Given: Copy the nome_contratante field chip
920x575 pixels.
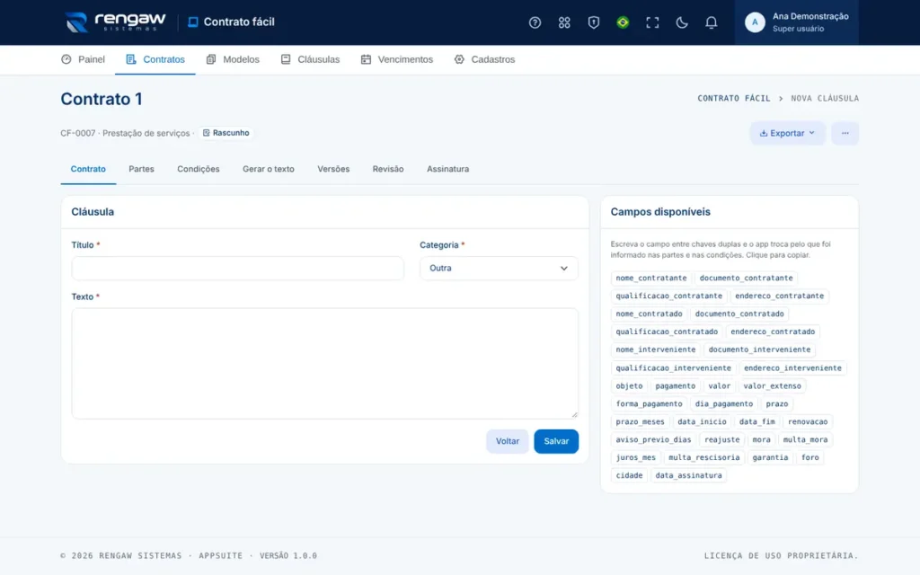Looking at the screenshot, I should click(650, 279).
